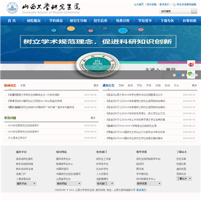Open FAQ 2015年在职研究生如何报考？

[x=23, y=132]
